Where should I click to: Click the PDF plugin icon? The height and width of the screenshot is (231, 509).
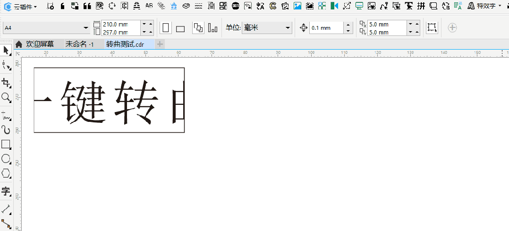pyautogui.click(x=100, y=6)
